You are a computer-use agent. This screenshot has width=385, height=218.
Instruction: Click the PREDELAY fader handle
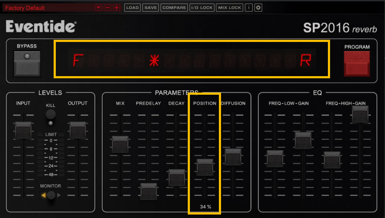(148, 192)
